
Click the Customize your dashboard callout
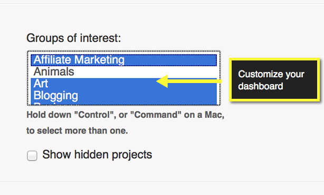point(274,80)
